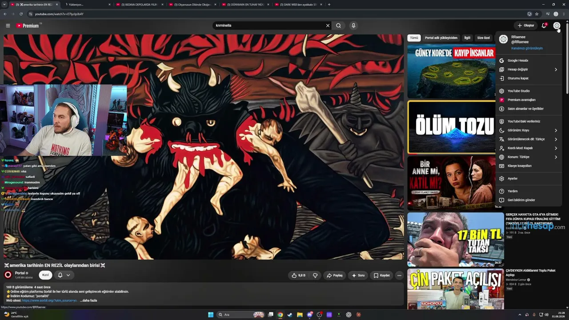Open ChatGPT app from taskbar
The width and height of the screenshot is (569, 320).
[349, 315]
